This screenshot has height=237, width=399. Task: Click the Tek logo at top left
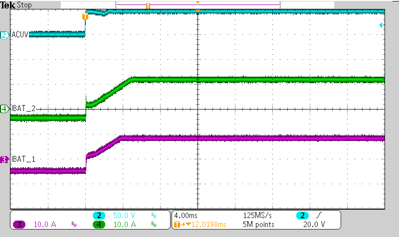coord(7,5)
